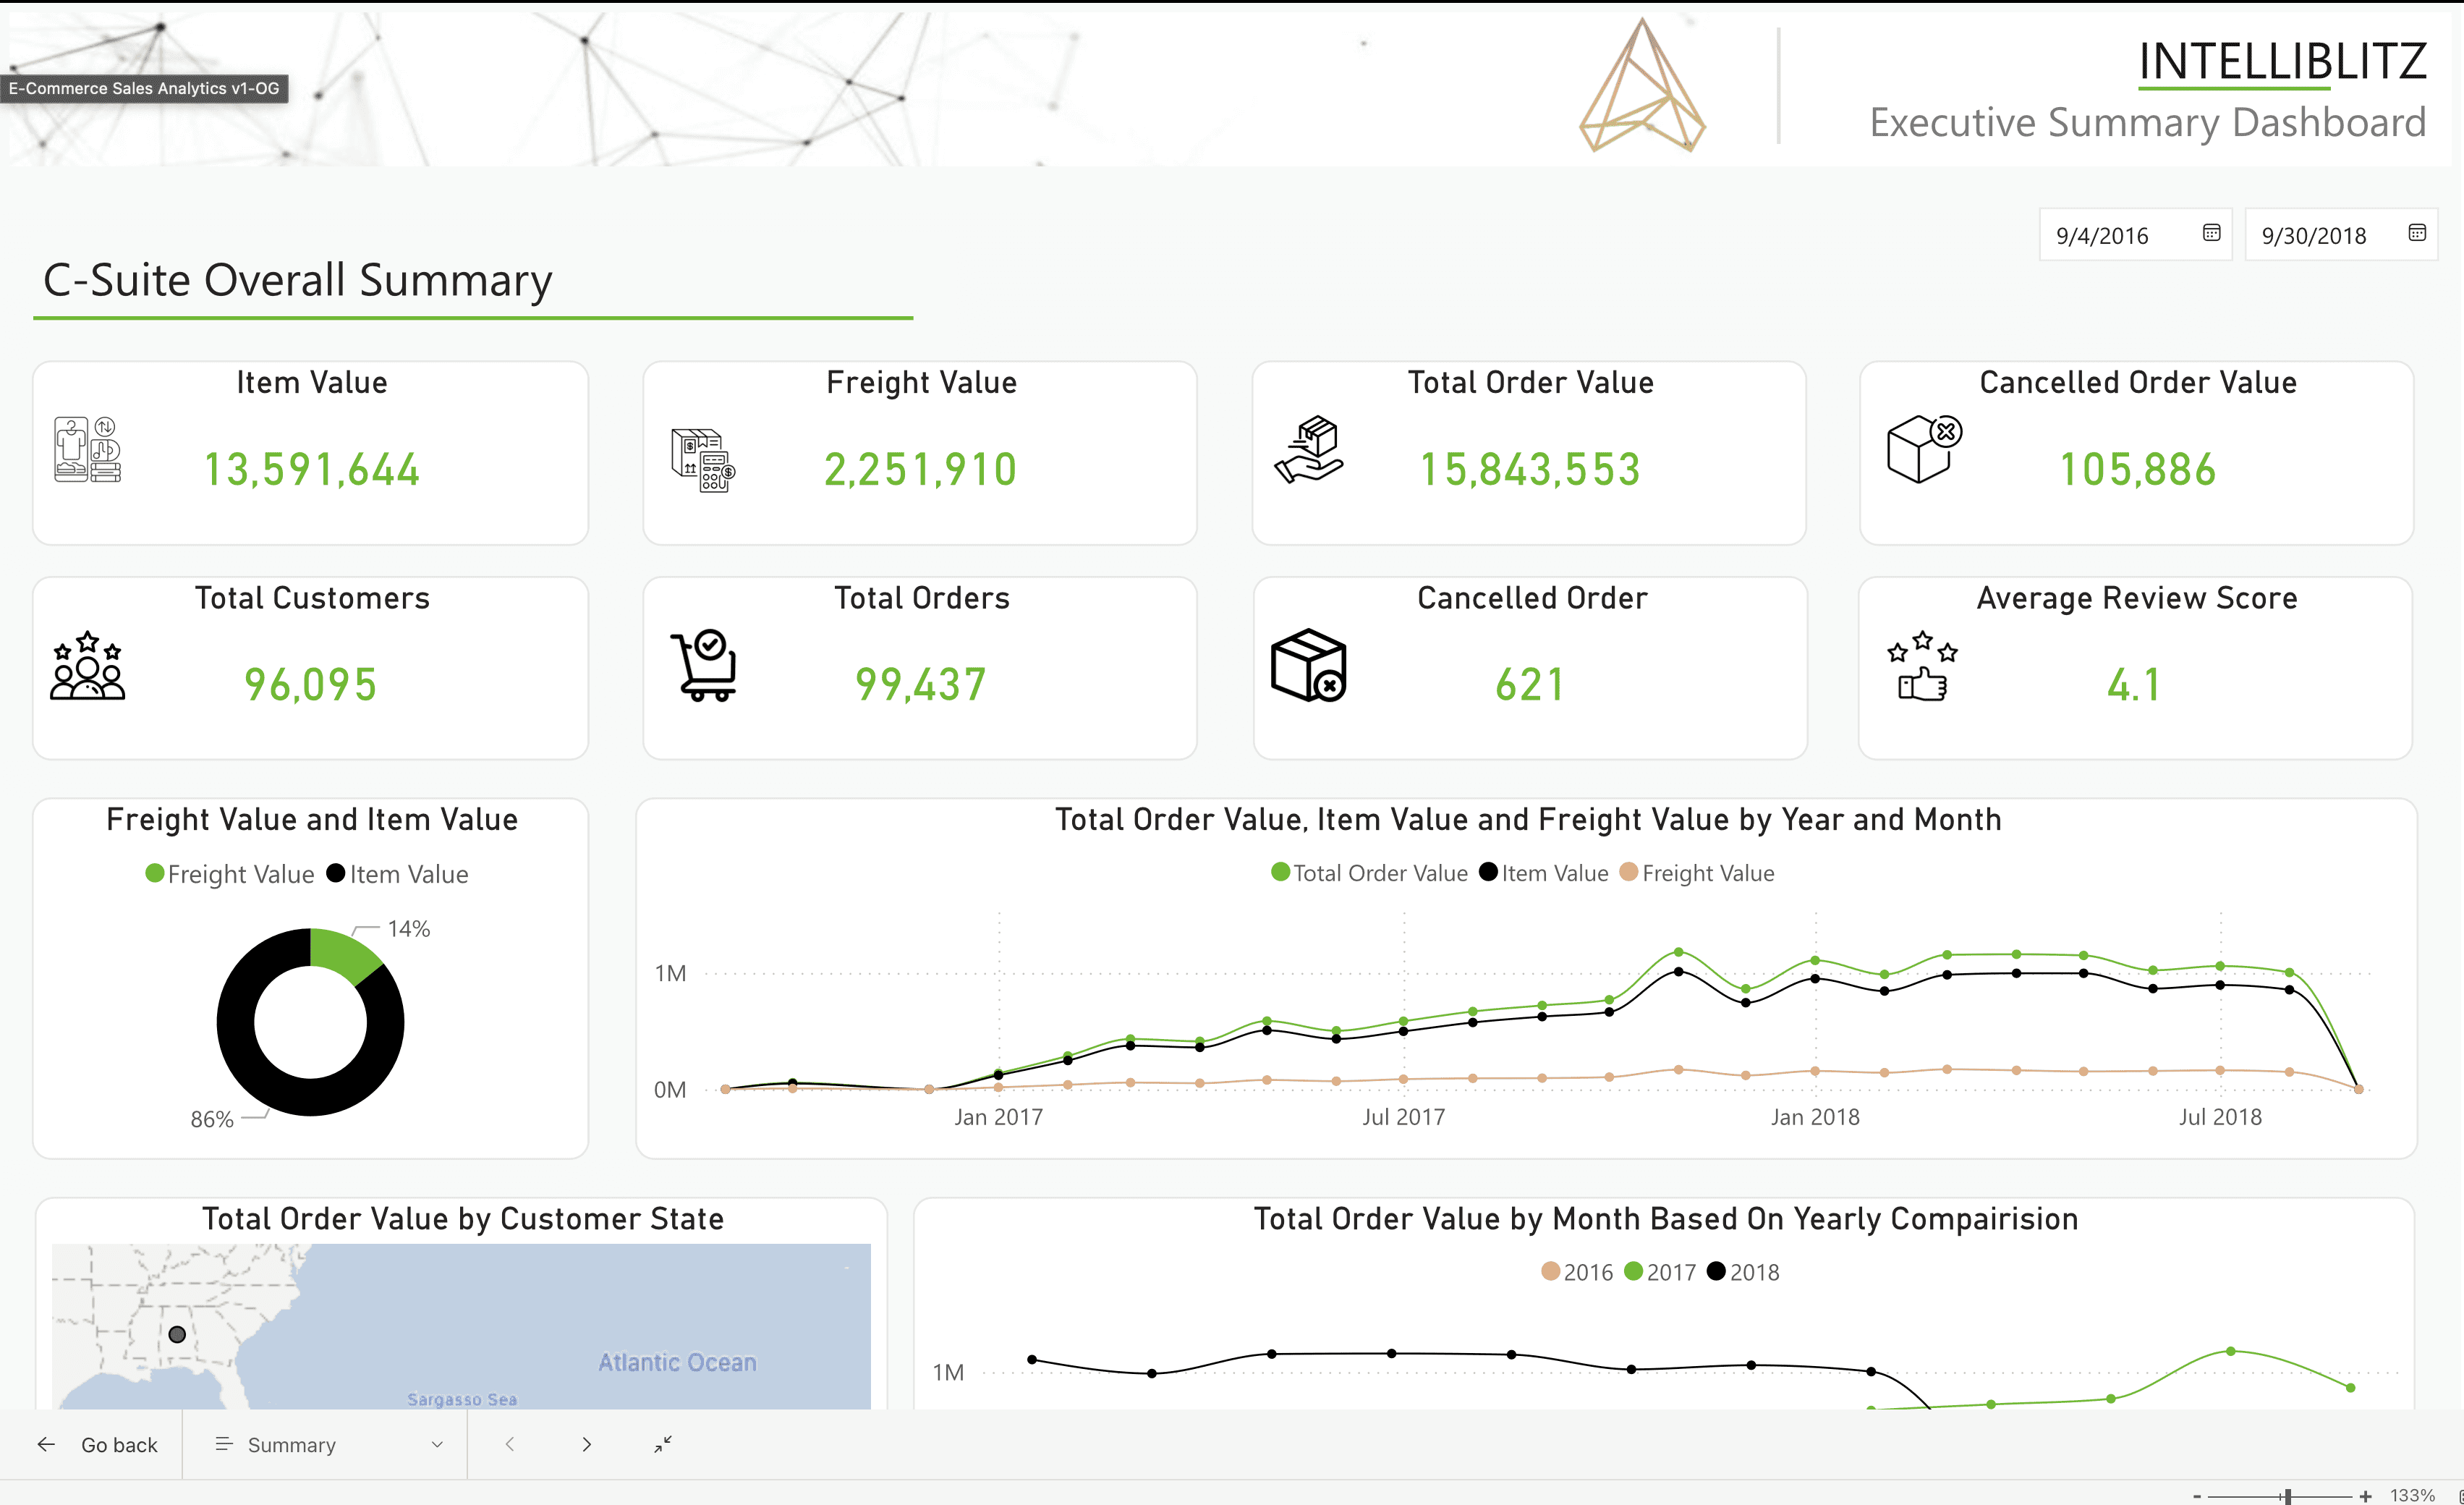2464x1505 pixels.
Task: Open the start date calendar picker
Action: tap(2211, 233)
